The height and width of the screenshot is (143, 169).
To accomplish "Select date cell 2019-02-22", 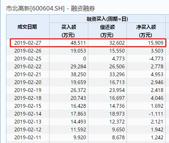I will coord(28,66).
